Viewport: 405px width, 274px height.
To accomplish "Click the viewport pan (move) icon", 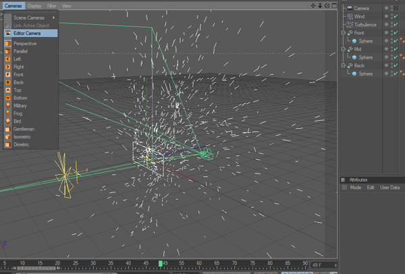I will pyautogui.click(x=313, y=5).
